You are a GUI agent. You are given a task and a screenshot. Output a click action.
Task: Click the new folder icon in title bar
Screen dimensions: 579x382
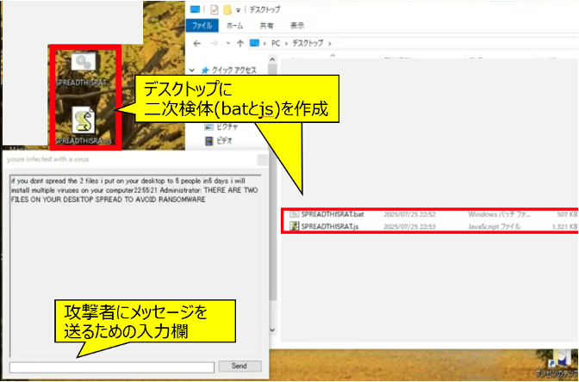click(227, 10)
